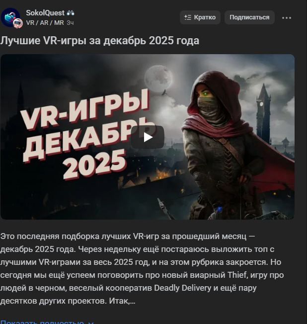Screen dimensions: 307x324
Task: Click the list icon inside Кратко button
Action: pos(188,17)
